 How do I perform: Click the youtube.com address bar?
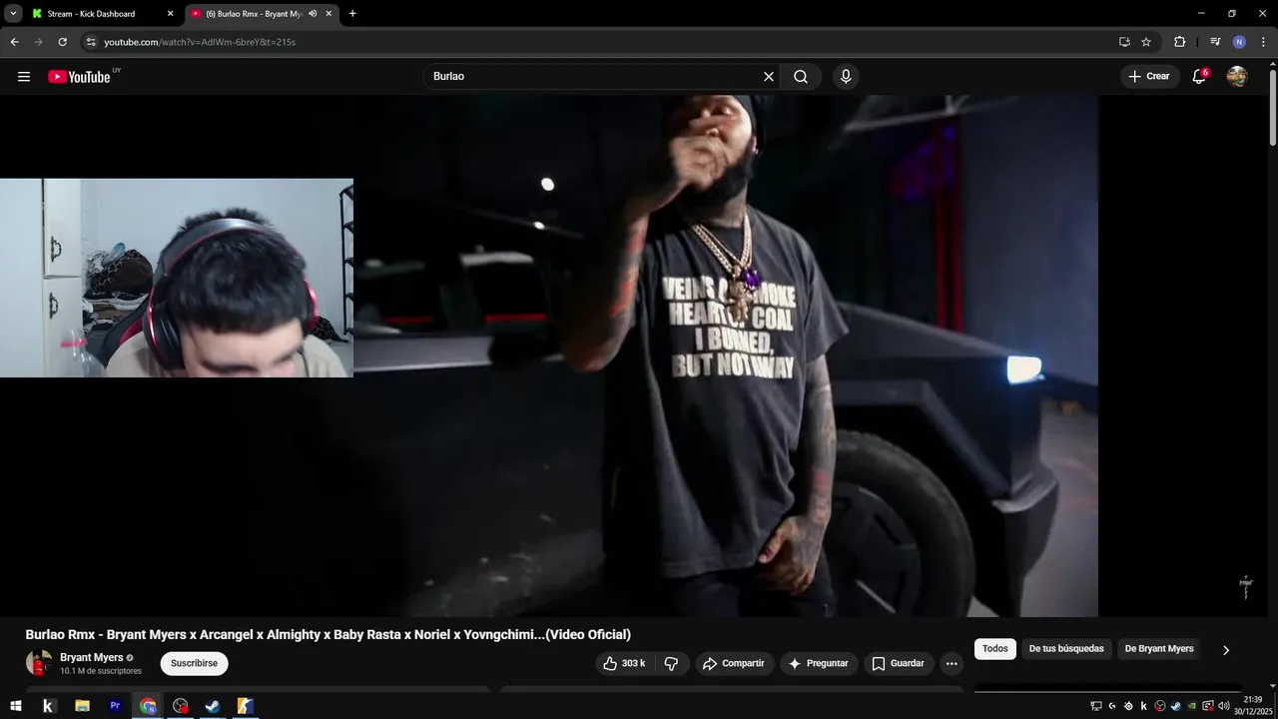[x=599, y=42]
